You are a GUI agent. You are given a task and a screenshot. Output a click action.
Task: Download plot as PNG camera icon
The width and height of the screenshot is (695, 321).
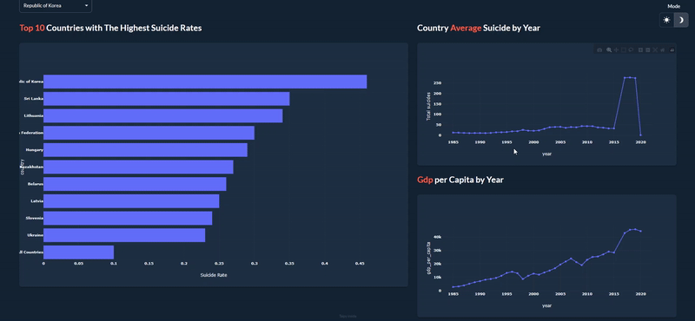tap(599, 50)
